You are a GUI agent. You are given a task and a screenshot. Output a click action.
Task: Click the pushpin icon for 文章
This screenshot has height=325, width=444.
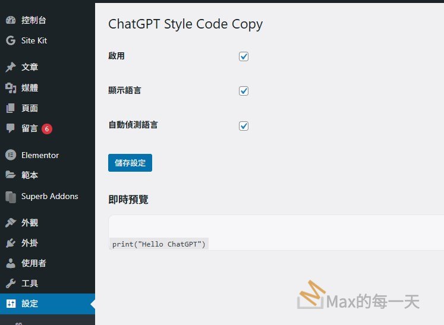coord(10,67)
